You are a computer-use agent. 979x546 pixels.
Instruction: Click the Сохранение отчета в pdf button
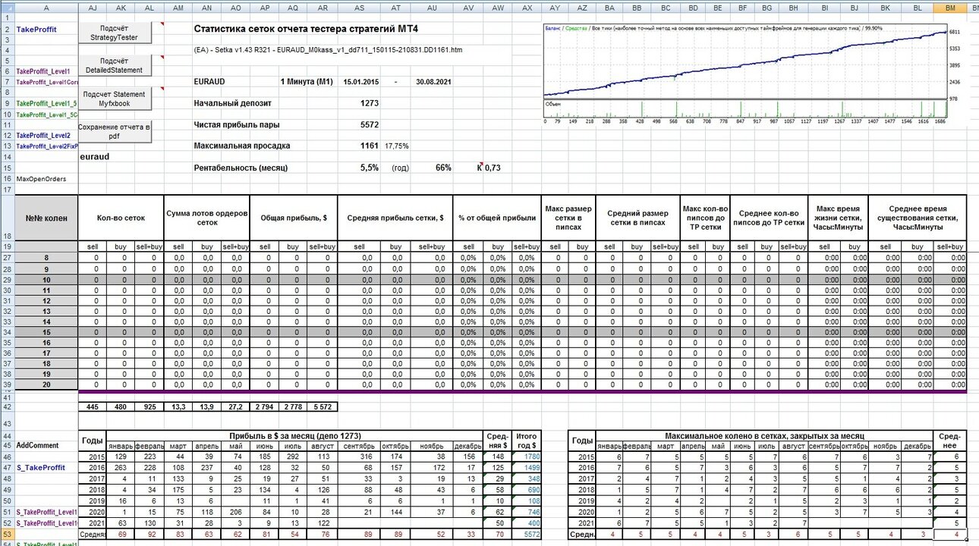[x=115, y=131]
